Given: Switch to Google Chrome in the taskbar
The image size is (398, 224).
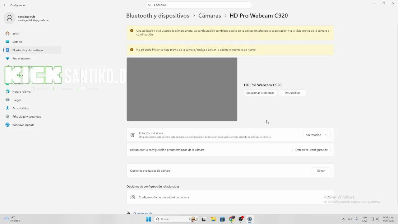Looking at the screenshot, I should coord(231,219).
